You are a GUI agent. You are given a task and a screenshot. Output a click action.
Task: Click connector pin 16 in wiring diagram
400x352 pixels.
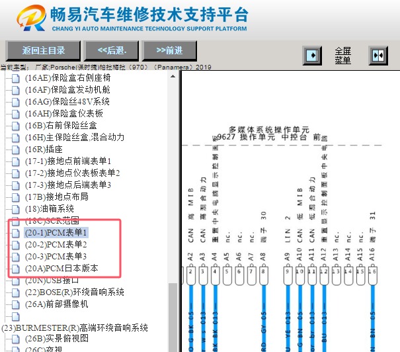point(372,275)
